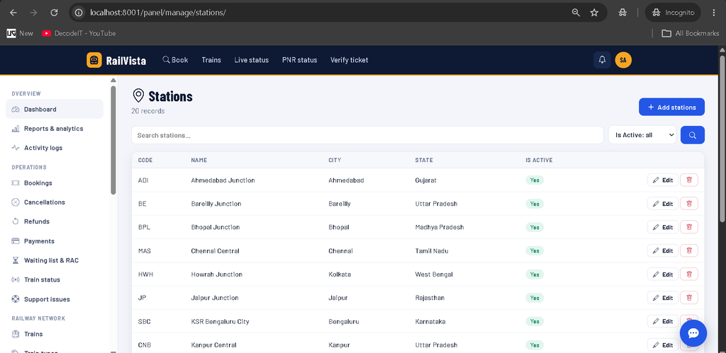
Task: Delete the Chennai Central station
Action: click(689, 251)
